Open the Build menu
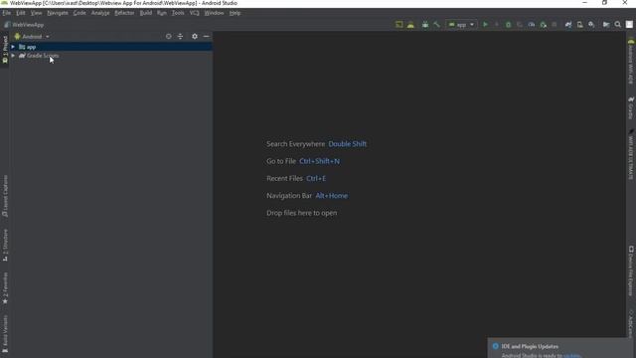 146,13
